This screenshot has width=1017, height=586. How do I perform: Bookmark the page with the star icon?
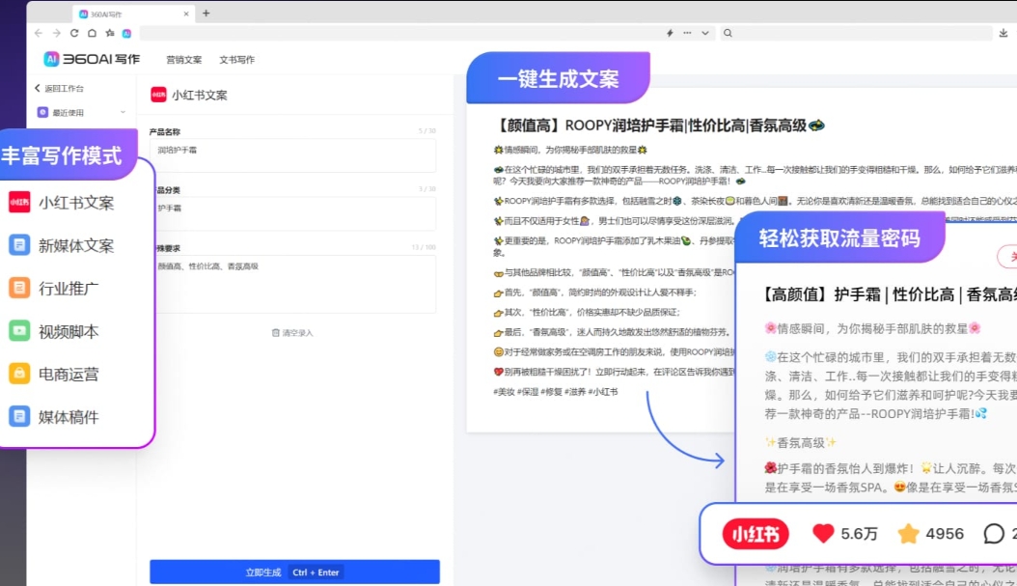(905, 533)
